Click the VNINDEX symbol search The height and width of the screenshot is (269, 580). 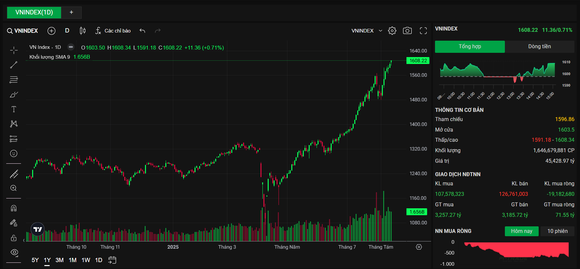point(23,31)
